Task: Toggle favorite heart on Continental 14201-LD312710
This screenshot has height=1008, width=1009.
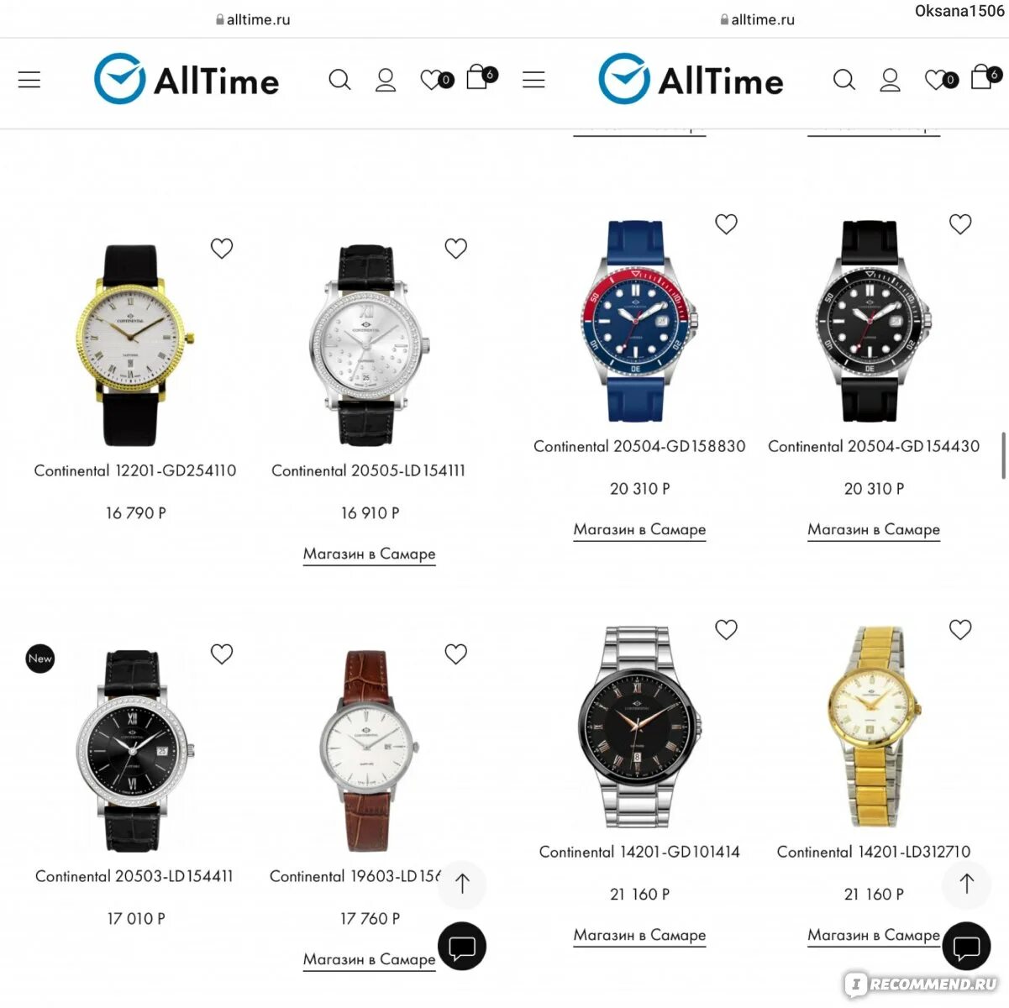Action: (x=960, y=630)
